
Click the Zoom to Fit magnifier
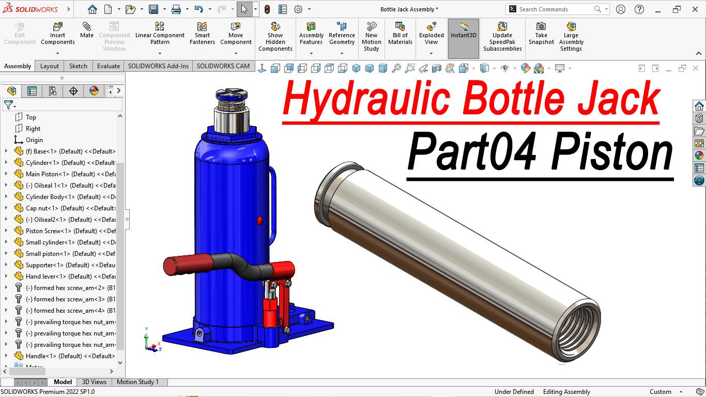point(396,68)
